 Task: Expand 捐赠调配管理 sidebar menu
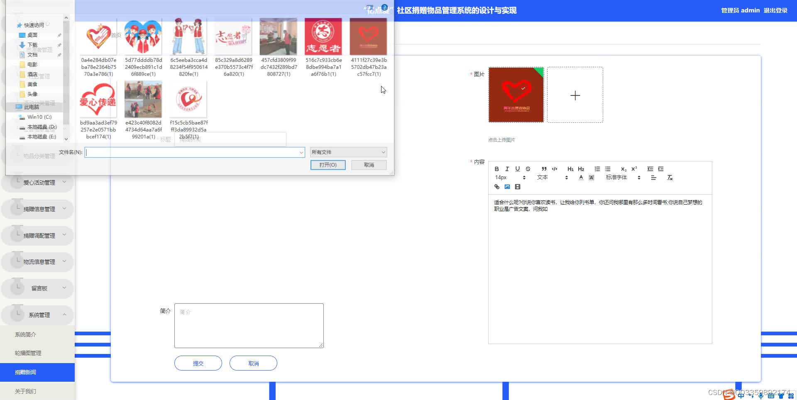point(38,235)
